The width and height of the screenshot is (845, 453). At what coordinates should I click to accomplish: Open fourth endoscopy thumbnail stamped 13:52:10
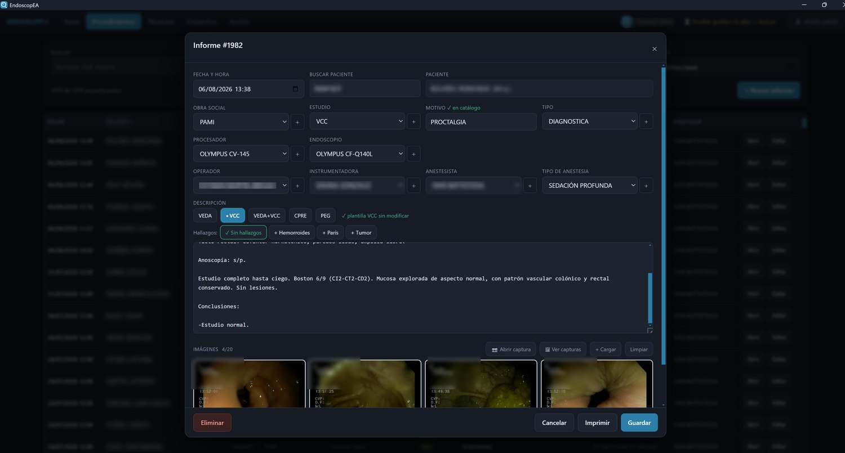click(597, 384)
